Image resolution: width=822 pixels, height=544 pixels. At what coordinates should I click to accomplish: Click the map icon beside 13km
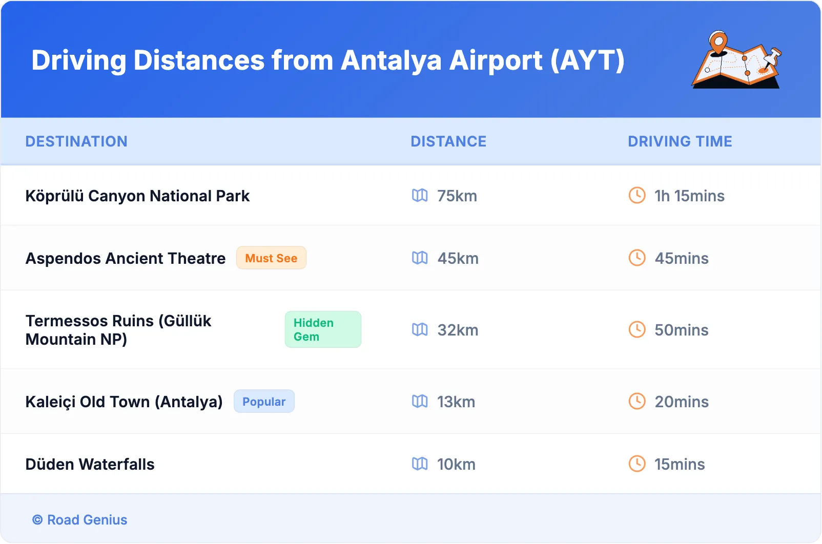[420, 401]
